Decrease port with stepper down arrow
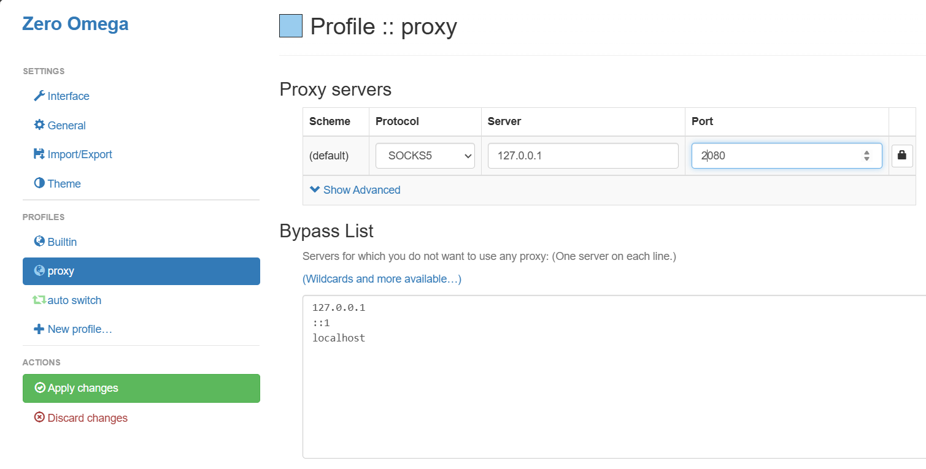This screenshot has width=926, height=469. click(x=866, y=159)
